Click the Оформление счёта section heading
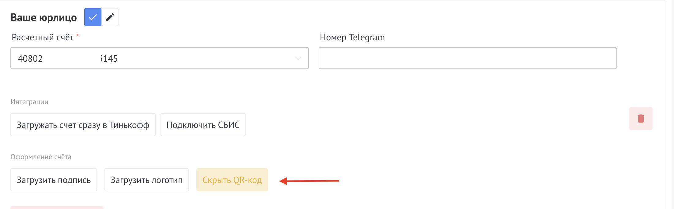 point(41,156)
